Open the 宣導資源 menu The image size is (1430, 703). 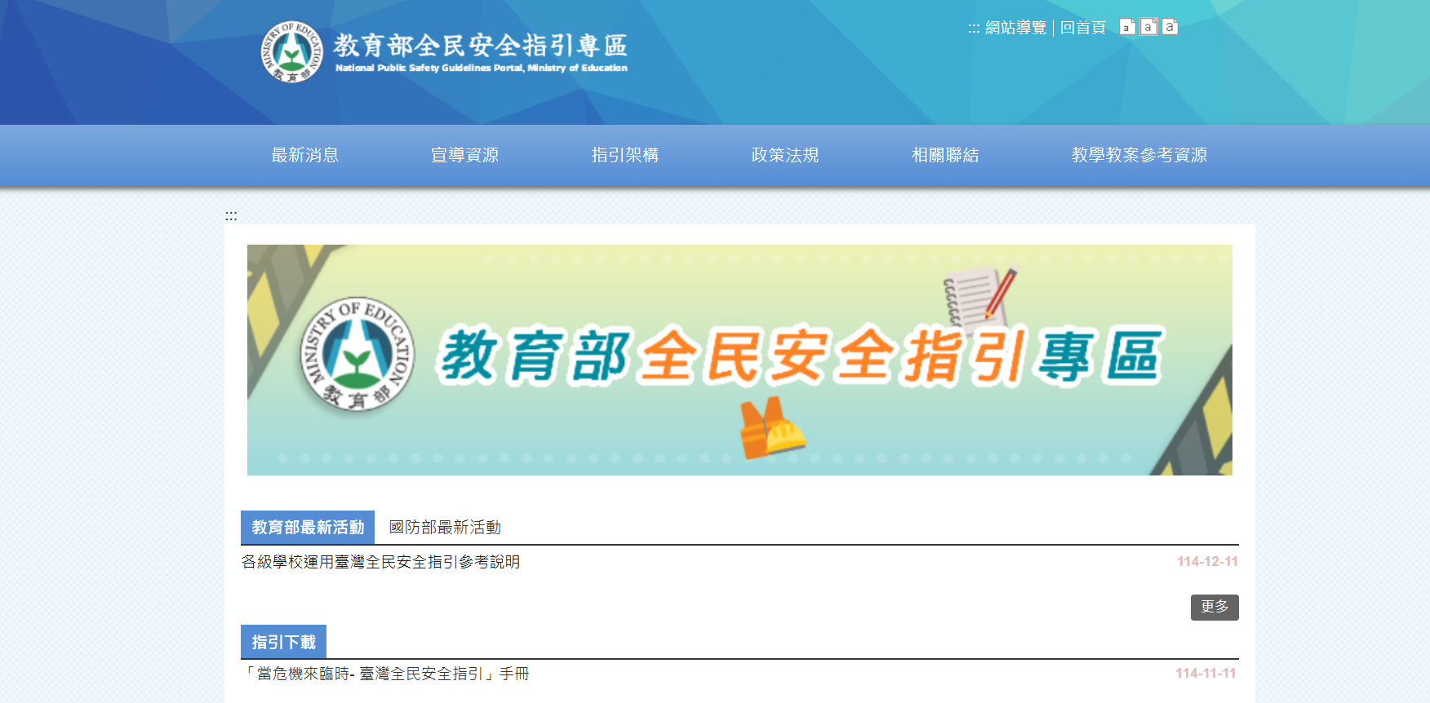(x=464, y=155)
